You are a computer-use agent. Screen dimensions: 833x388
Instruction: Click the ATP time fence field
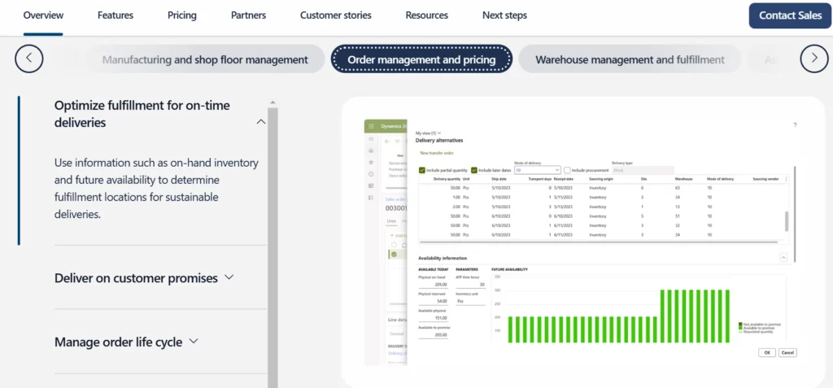471,285
